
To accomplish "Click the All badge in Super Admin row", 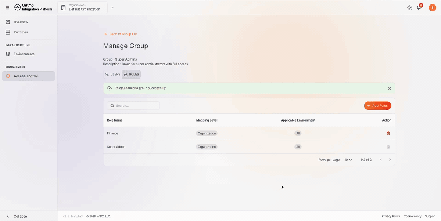I will click(x=298, y=147).
